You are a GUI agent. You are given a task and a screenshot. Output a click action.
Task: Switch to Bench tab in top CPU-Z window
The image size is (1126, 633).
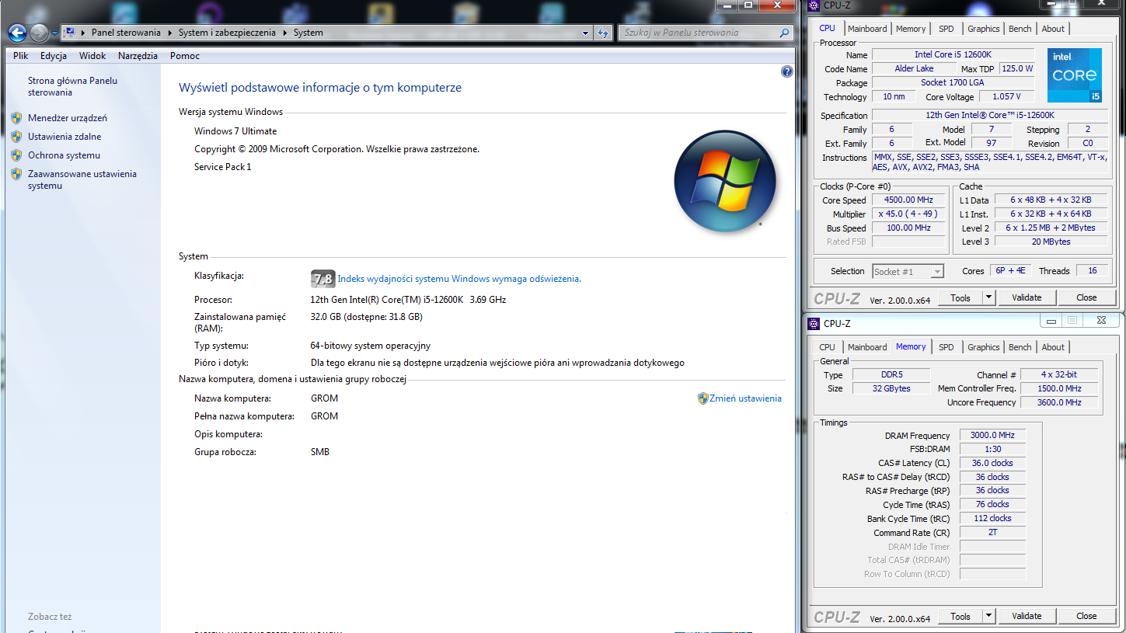(1020, 29)
